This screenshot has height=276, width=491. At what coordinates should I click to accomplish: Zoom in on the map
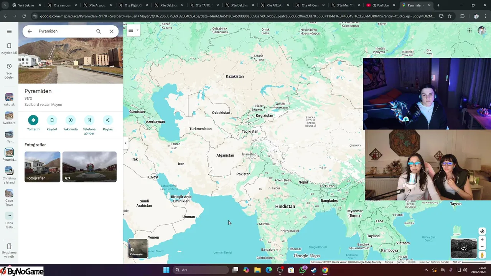(x=482, y=240)
